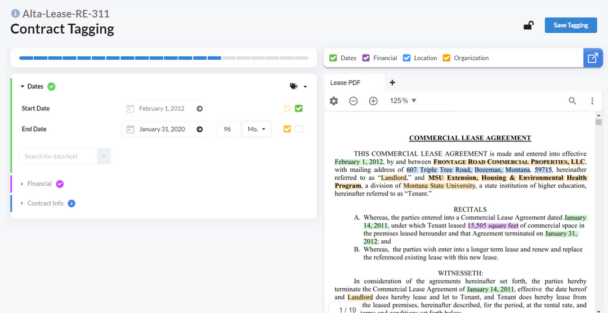Screen dimensions: 608x313
Task: Jump to Start Date source via arrow icon
Action: click(x=200, y=109)
